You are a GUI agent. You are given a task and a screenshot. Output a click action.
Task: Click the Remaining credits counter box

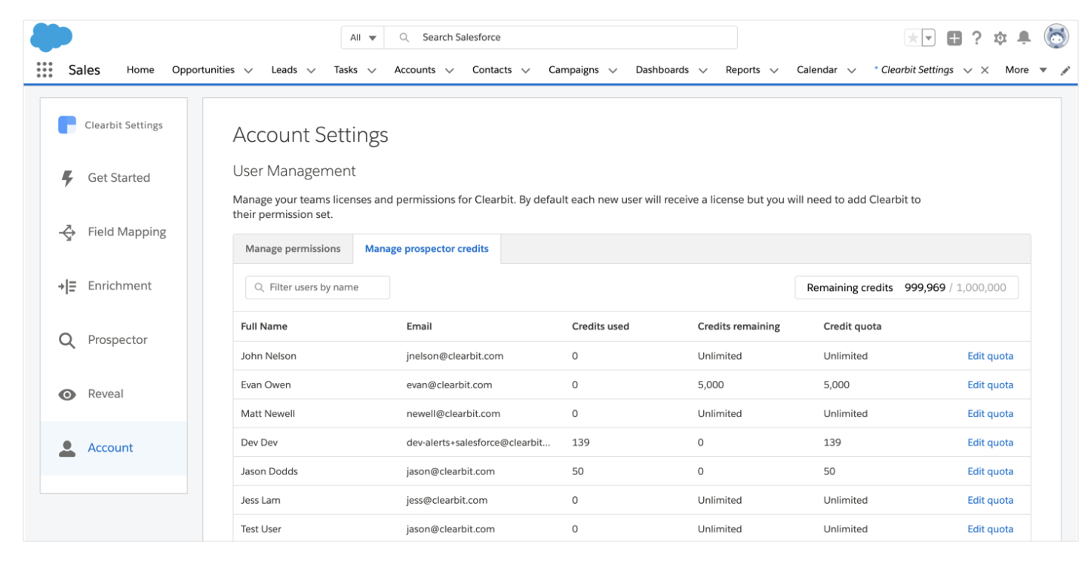(906, 287)
